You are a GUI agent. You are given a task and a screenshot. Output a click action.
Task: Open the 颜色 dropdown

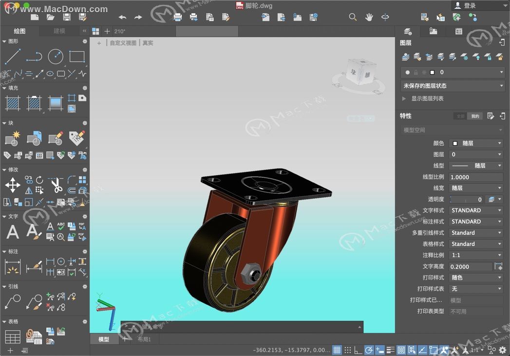tap(476, 143)
